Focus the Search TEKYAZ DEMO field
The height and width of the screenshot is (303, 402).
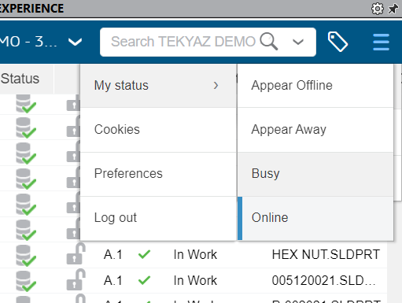tap(208, 42)
